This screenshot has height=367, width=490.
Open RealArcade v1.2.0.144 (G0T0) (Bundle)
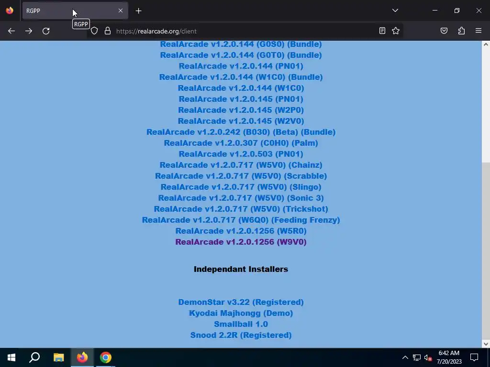point(241,55)
